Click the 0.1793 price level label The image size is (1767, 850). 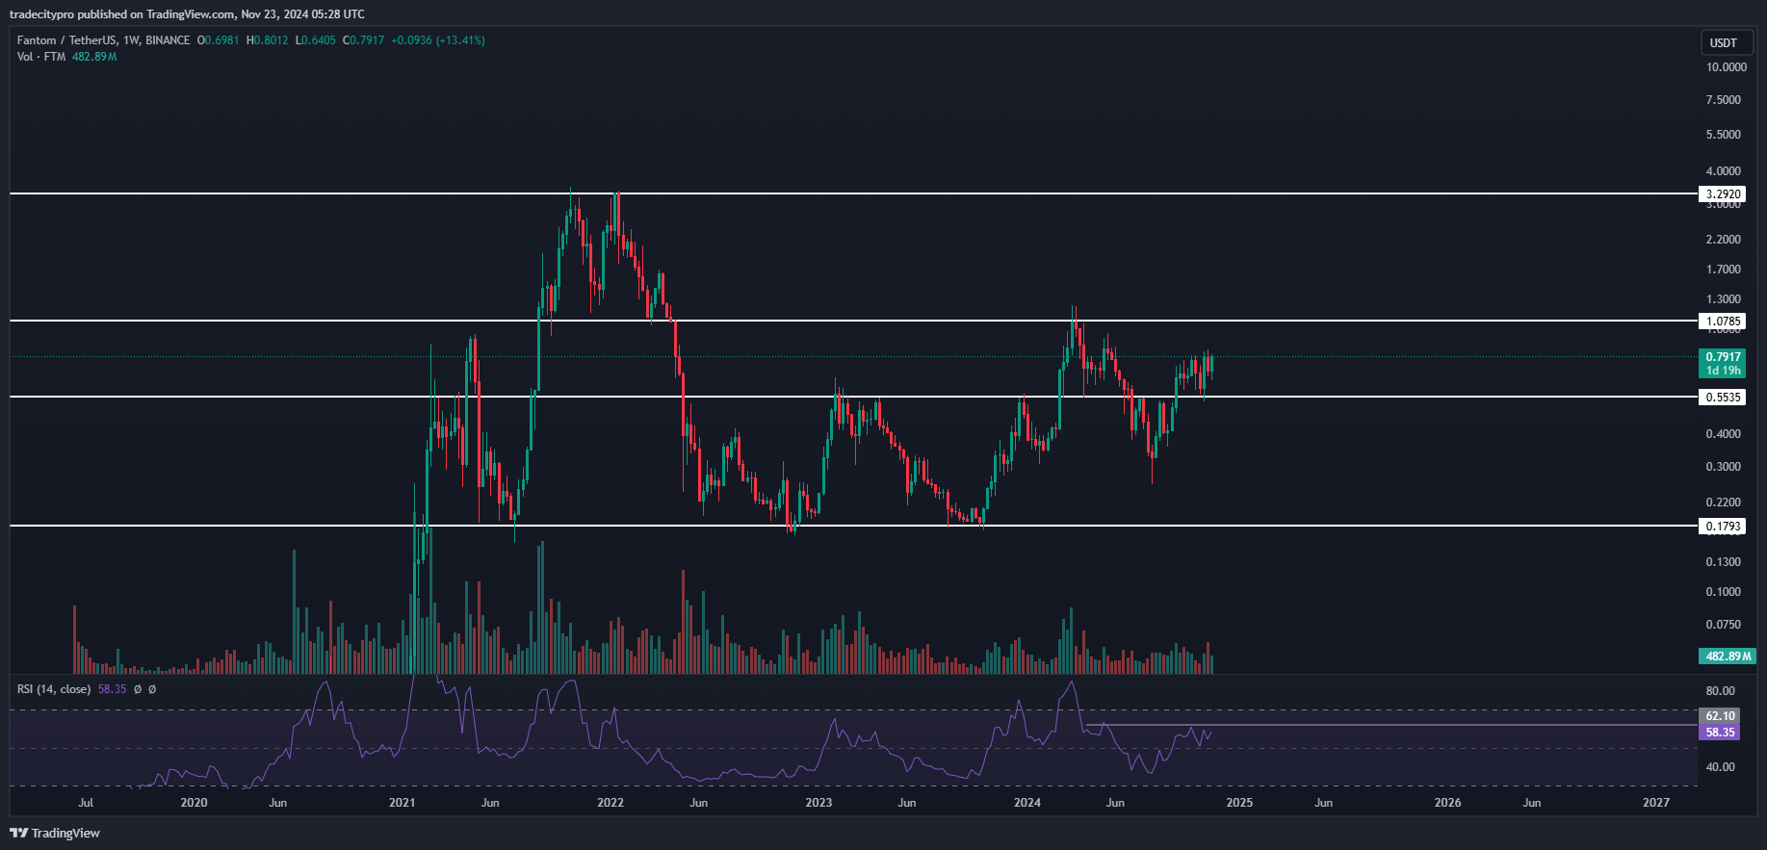(x=1723, y=526)
